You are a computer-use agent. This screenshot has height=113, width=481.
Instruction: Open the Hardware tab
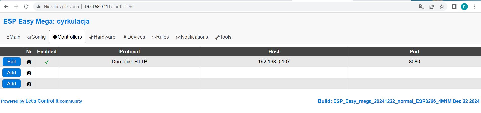(x=102, y=37)
